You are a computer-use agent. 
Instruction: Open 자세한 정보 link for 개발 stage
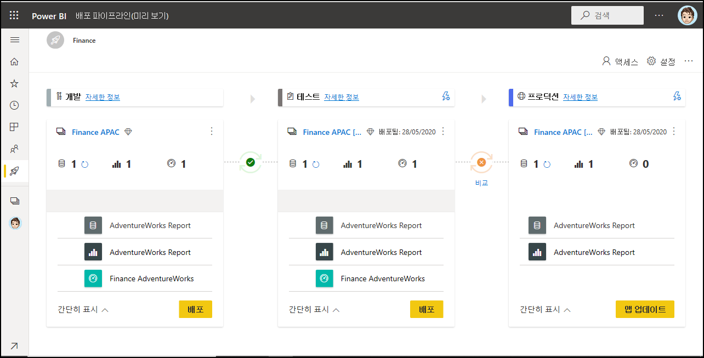click(x=103, y=97)
